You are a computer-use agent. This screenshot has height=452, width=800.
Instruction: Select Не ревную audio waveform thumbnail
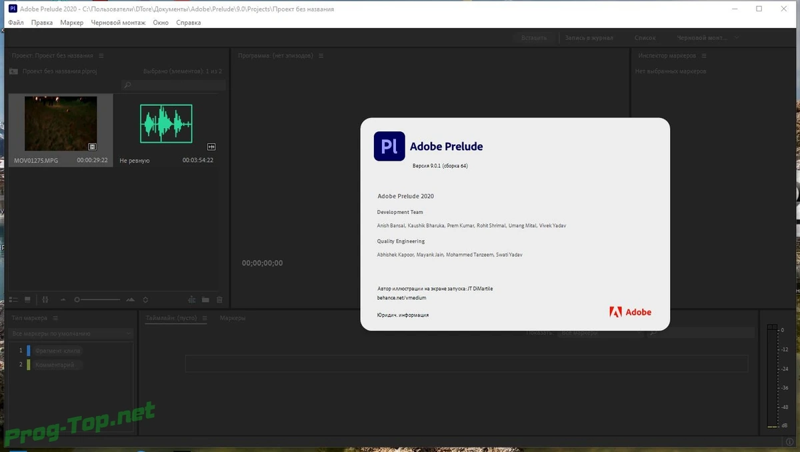(x=166, y=124)
